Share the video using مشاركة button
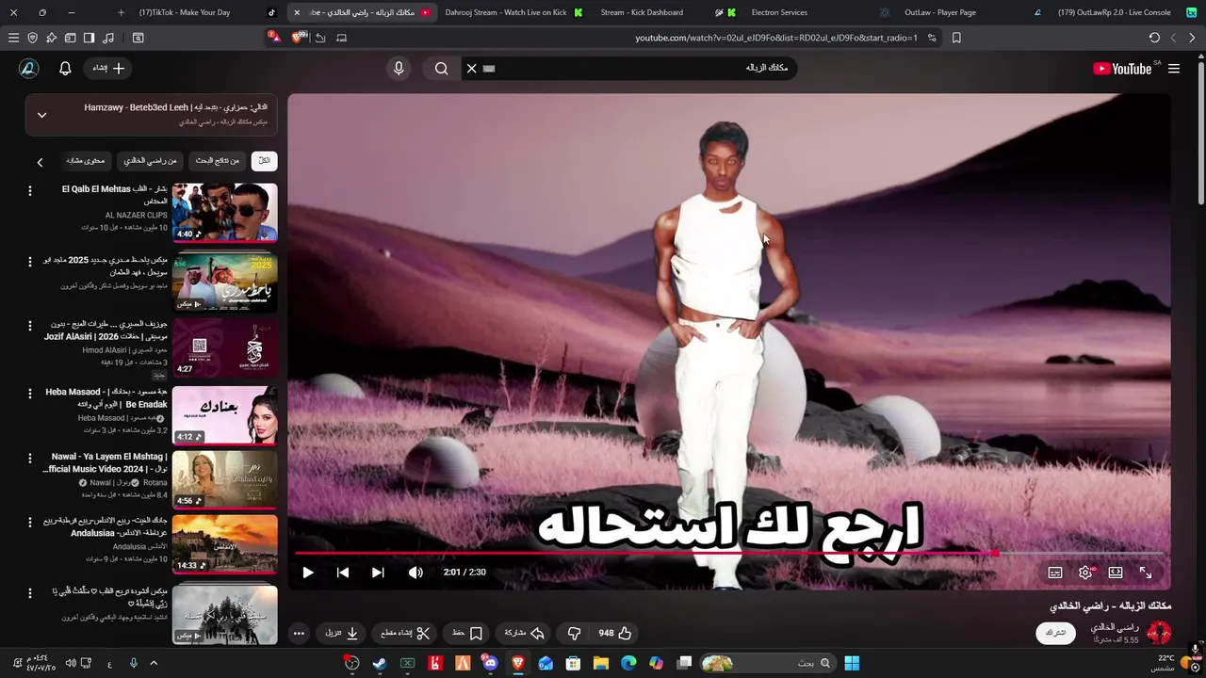 525,634
